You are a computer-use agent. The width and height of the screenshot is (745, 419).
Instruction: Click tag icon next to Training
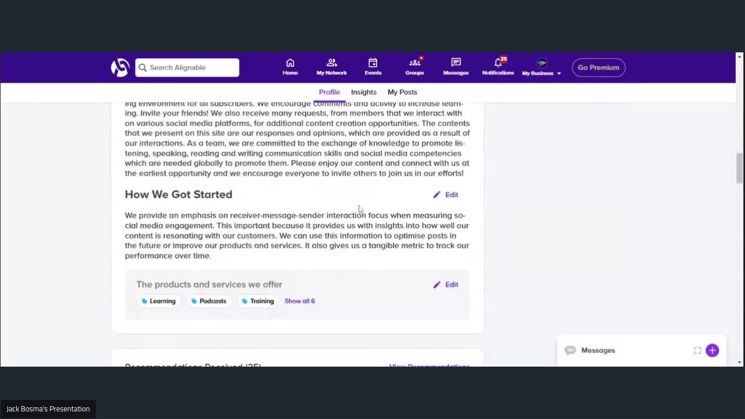pyautogui.click(x=244, y=301)
